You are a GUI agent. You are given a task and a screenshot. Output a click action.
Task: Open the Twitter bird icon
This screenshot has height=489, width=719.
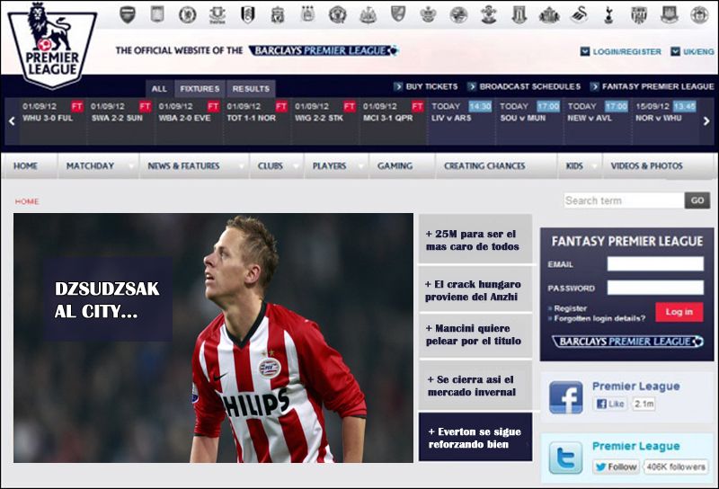point(566,458)
